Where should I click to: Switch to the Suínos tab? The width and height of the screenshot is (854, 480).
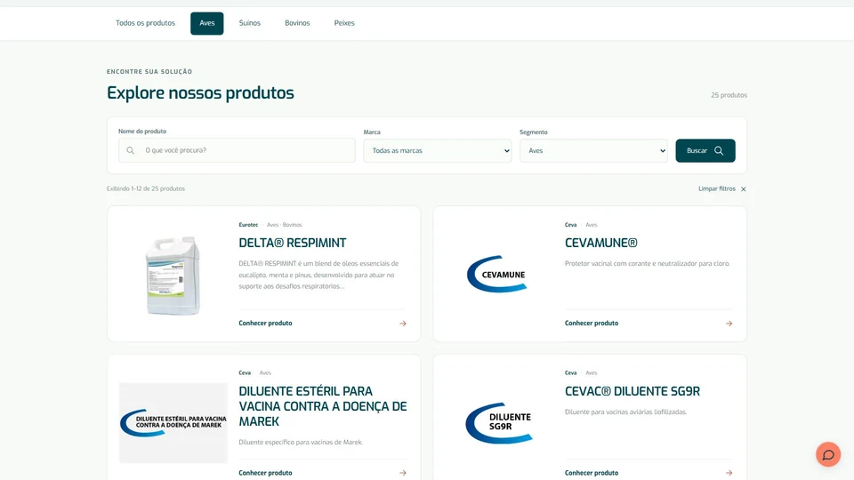coord(249,23)
